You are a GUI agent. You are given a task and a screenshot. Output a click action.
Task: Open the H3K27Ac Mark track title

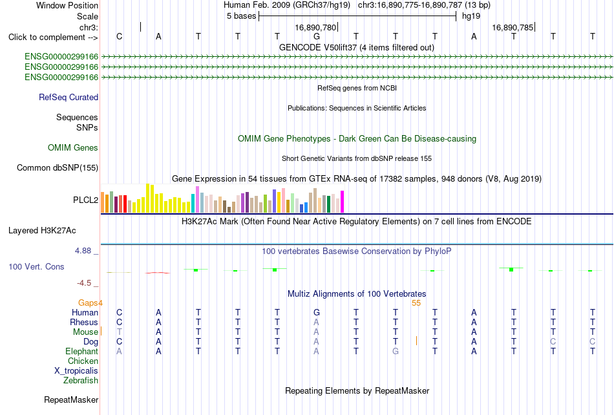click(357, 222)
